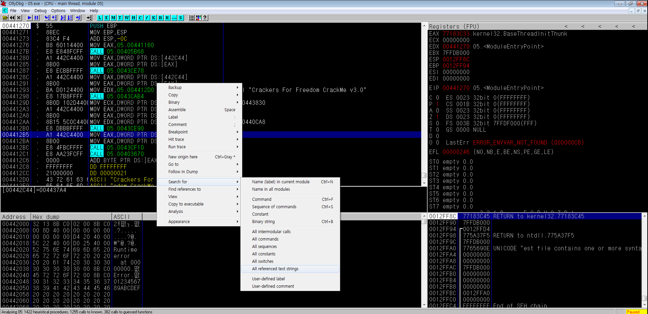This screenshot has height=314, width=648.
Task: Open the Window menu
Action: [78, 11]
